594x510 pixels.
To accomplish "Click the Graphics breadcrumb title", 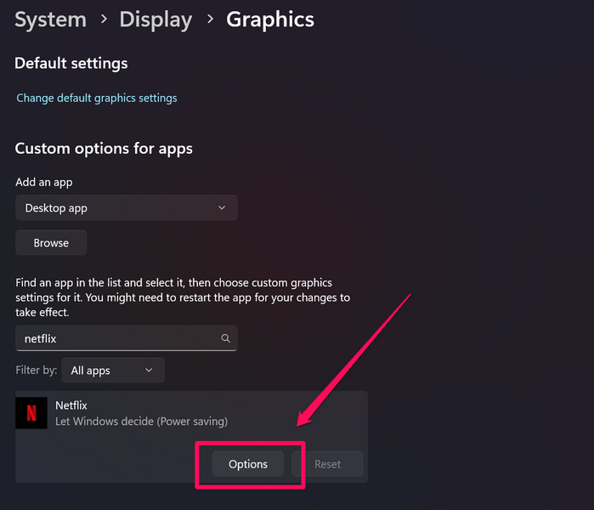I will (x=270, y=20).
